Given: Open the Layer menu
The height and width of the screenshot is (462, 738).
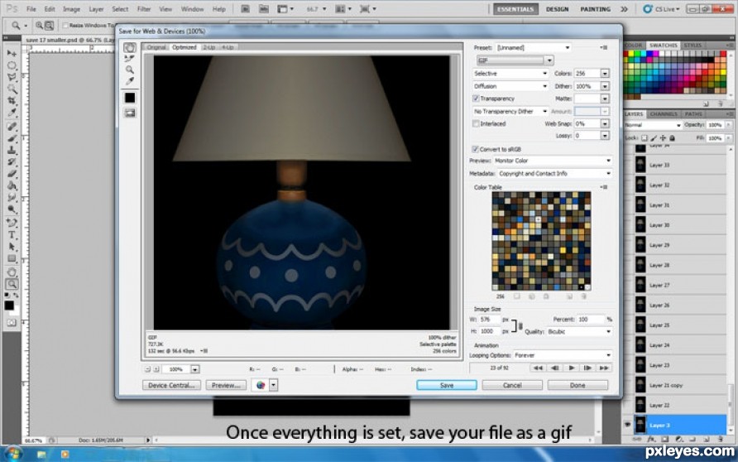Looking at the screenshot, I should click(x=96, y=9).
